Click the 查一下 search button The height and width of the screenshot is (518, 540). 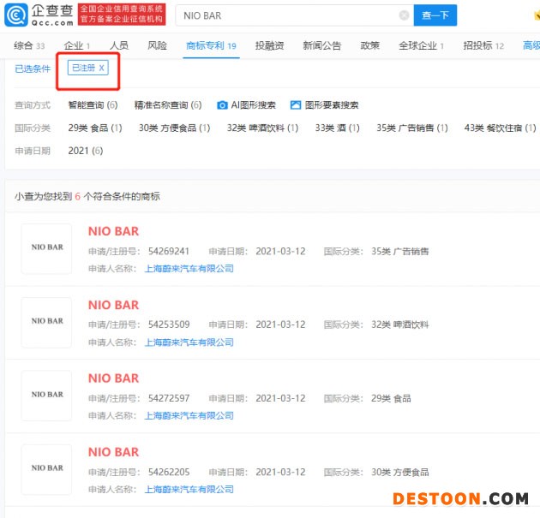[x=435, y=15]
